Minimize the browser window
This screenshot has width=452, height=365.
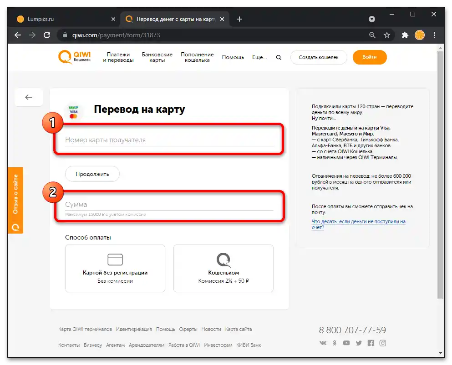point(392,14)
